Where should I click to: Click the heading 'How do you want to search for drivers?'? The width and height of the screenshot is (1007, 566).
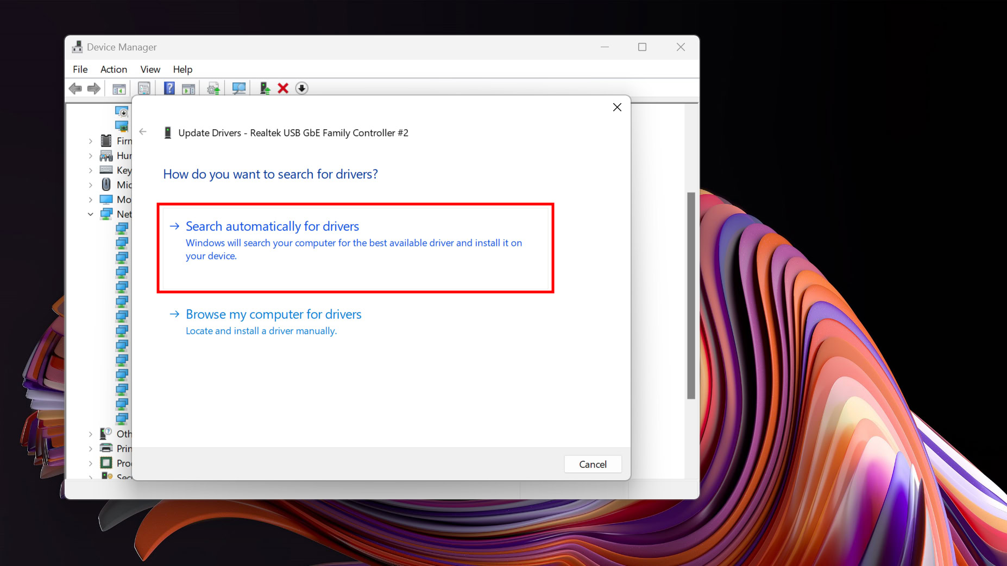coord(270,174)
